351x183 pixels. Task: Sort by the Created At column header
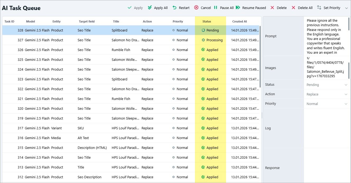coord(240,21)
